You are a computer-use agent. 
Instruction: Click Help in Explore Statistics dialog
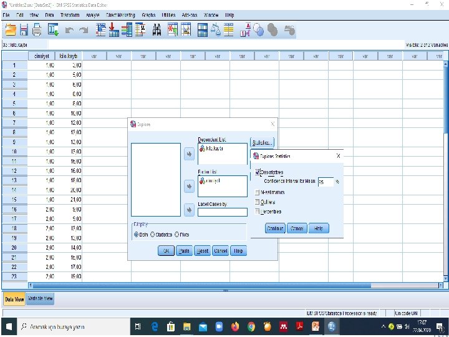(x=319, y=228)
